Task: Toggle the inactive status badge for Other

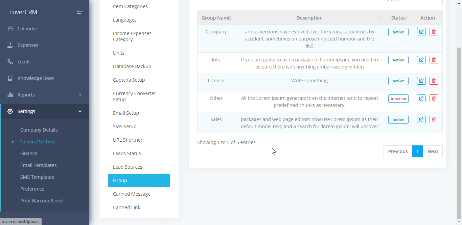Action: 398,99
